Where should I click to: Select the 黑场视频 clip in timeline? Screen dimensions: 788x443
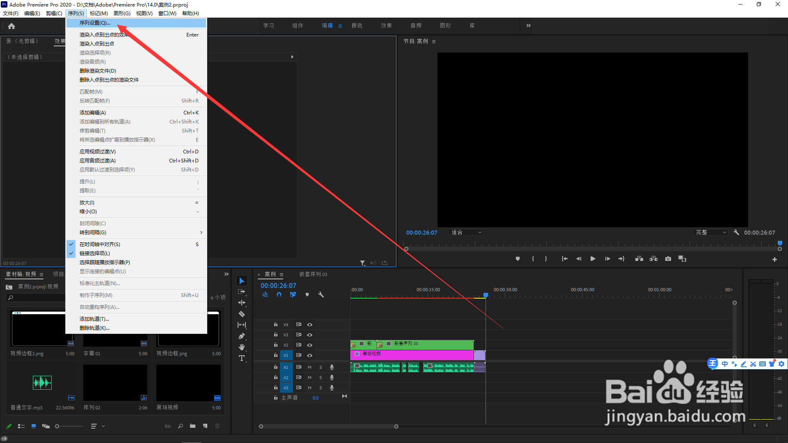[x=412, y=355]
